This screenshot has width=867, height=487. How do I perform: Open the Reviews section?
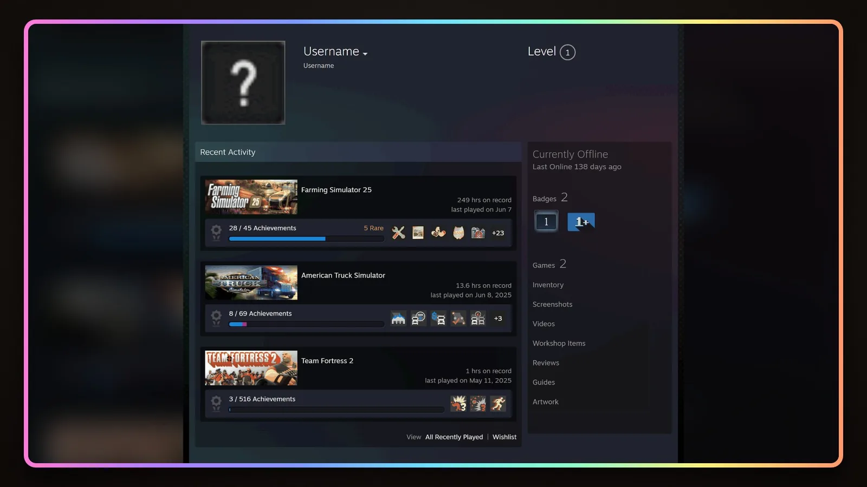[x=546, y=363]
